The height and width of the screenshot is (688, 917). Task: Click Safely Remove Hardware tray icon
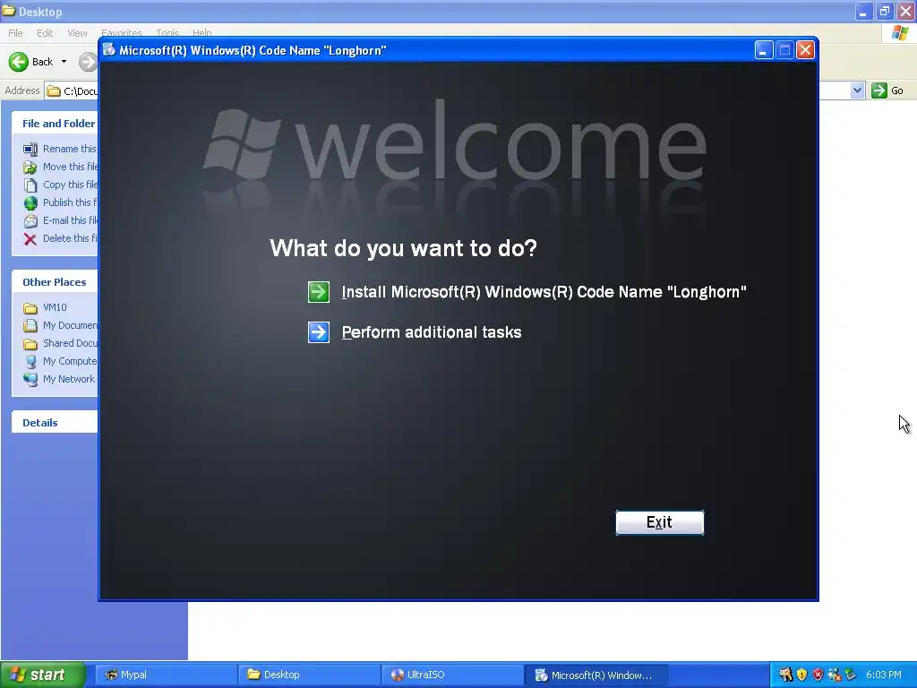click(x=850, y=675)
